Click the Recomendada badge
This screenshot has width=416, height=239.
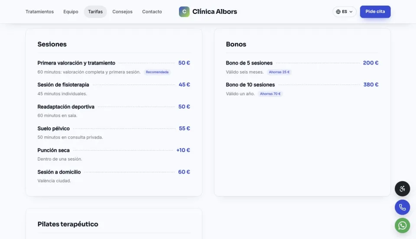click(157, 72)
